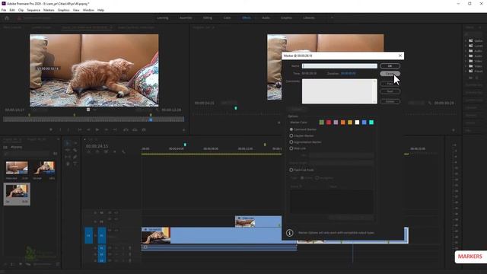The width and height of the screenshot is (487, 274).
Task: Toggle the V1 source patching button
Action: [x=89, y=235]
